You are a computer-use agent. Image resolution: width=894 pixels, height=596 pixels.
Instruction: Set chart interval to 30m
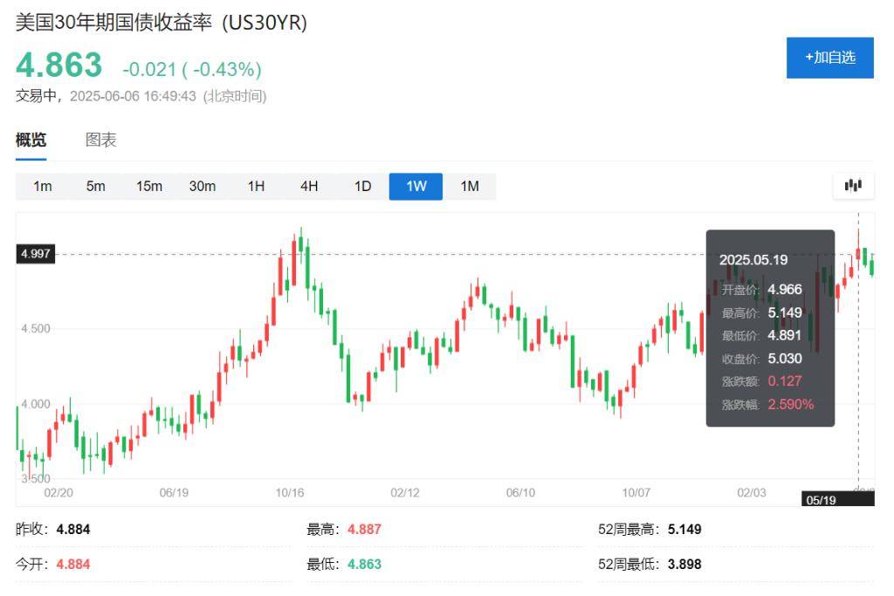(202, 186)
